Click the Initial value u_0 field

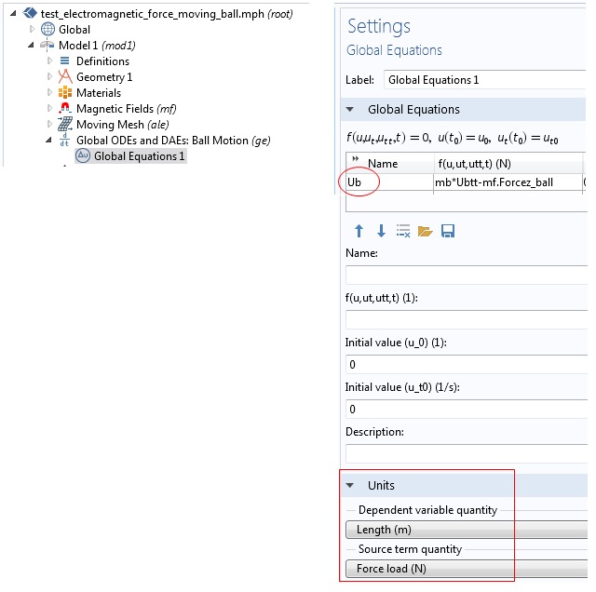466,364
